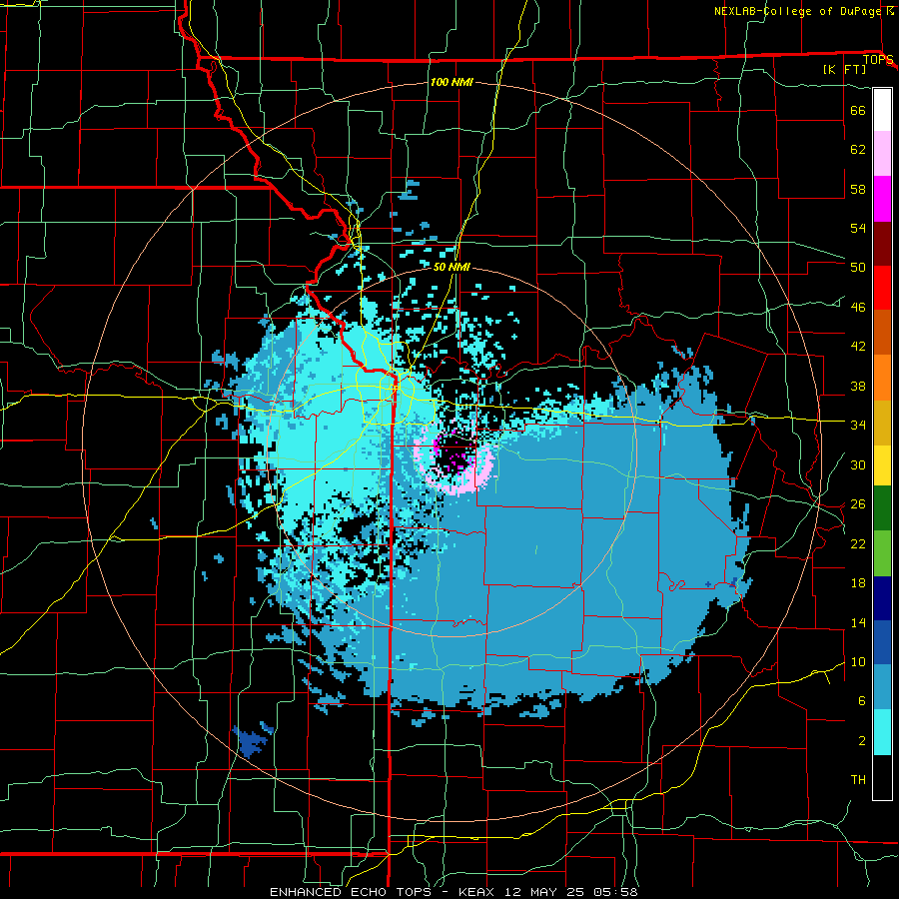Select the light green legend swatch near 22

pyautogui.click(x=882, y=553)
